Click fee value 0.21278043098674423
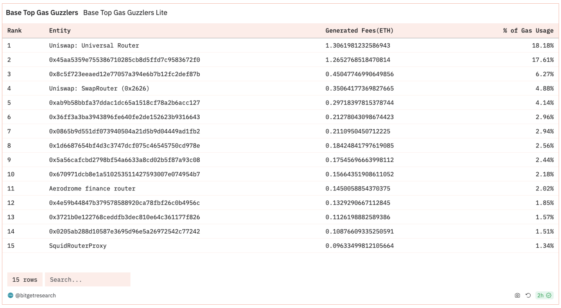This screenshot has height=308, width=561. 359,117
